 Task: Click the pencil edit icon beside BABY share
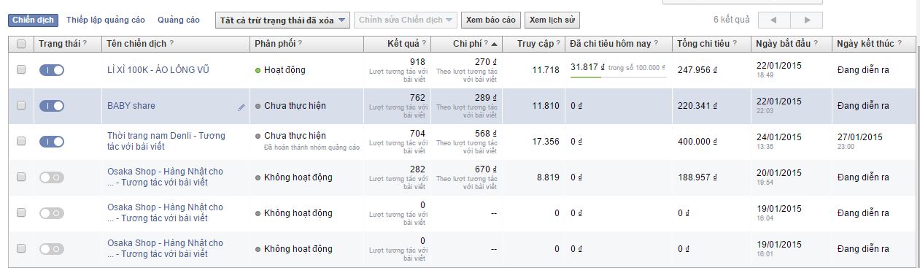(x=241, y=107)
